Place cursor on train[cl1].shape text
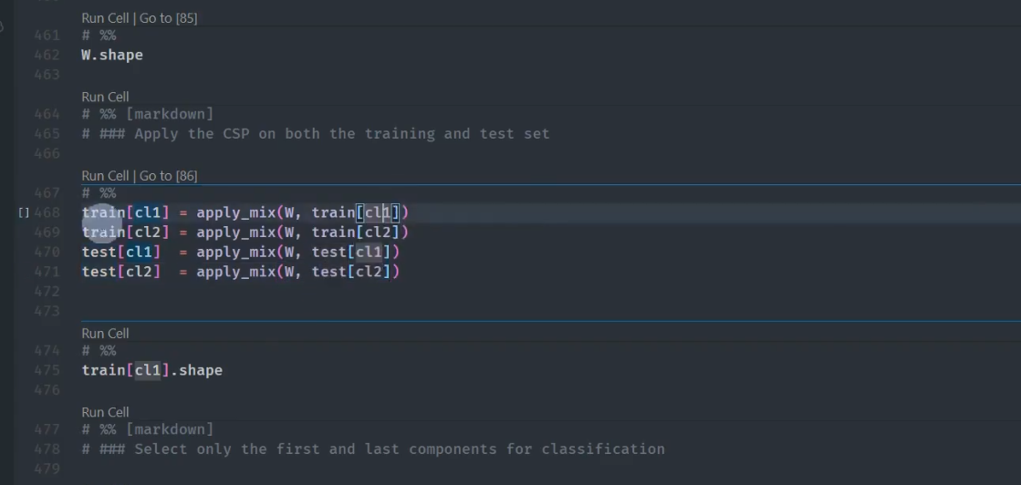This screenshot has height=485, width=1021. 151,370
